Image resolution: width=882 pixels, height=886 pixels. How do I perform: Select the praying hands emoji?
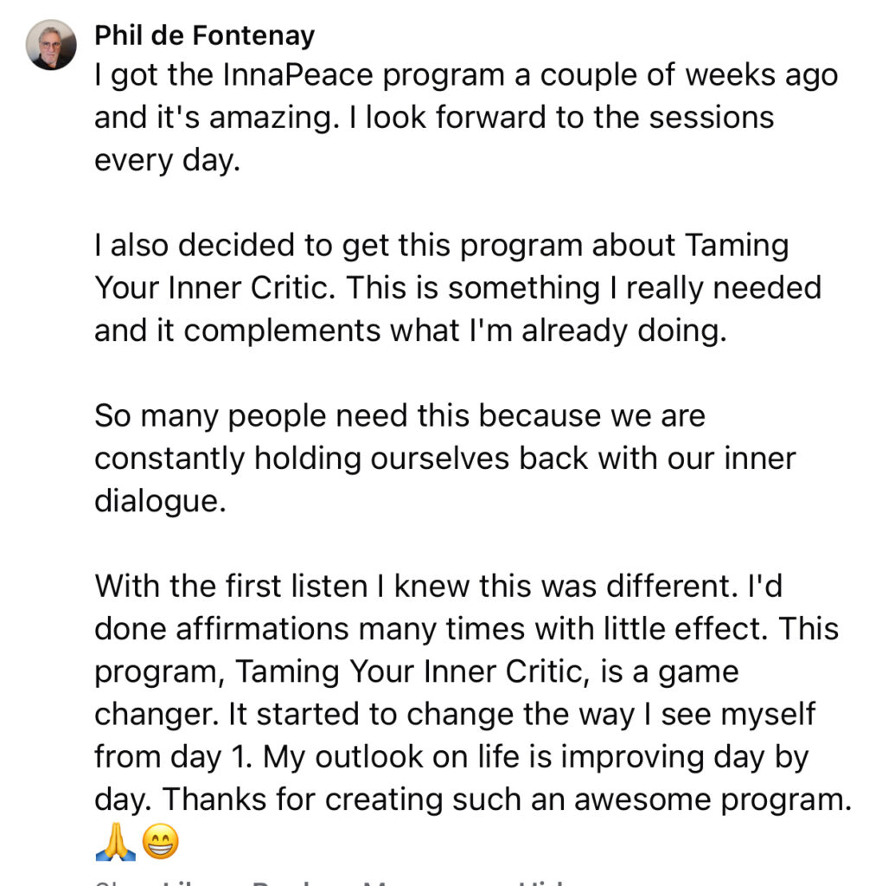point(116,842)
